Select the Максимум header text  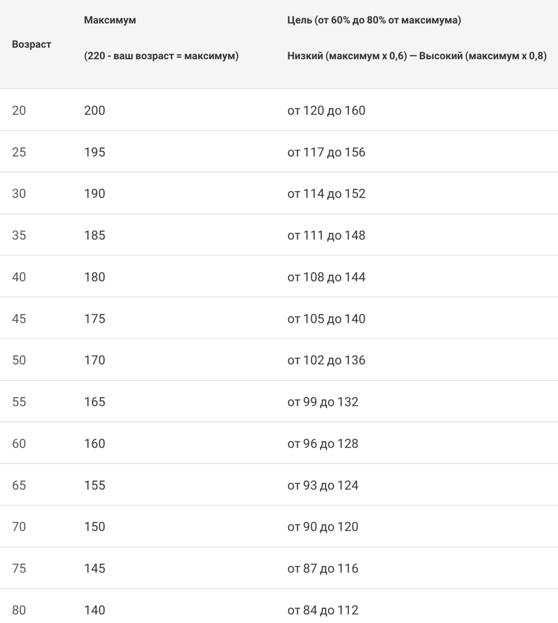point(110,20)
